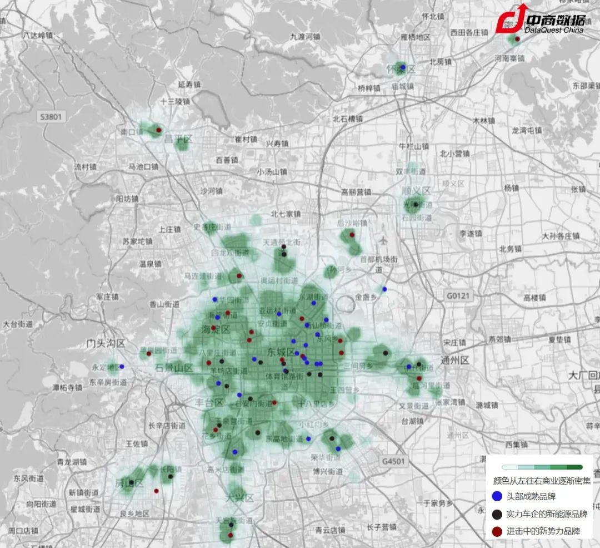Viewport: 600px width, 548px height.
Task: Select the blue marker in 怀柔区
Action: coord(403,67)
